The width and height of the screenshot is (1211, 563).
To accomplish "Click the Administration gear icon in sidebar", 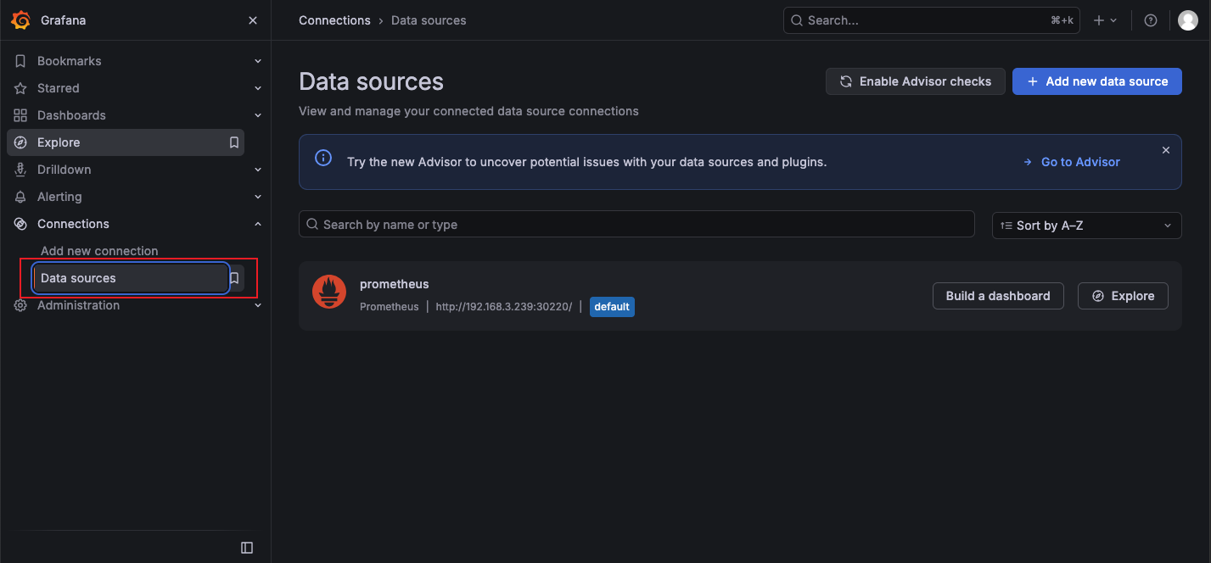I will [x=21, y=305].
